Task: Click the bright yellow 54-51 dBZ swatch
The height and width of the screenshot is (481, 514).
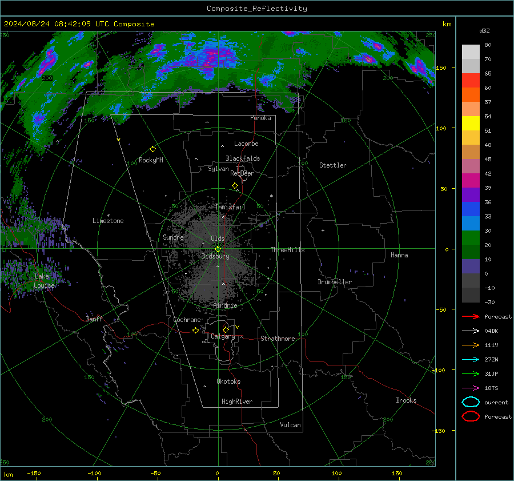Action: [471, 124]
